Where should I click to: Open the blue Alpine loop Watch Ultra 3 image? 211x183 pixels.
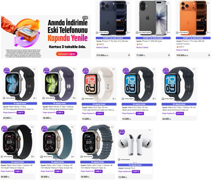(x=58, y=142)
